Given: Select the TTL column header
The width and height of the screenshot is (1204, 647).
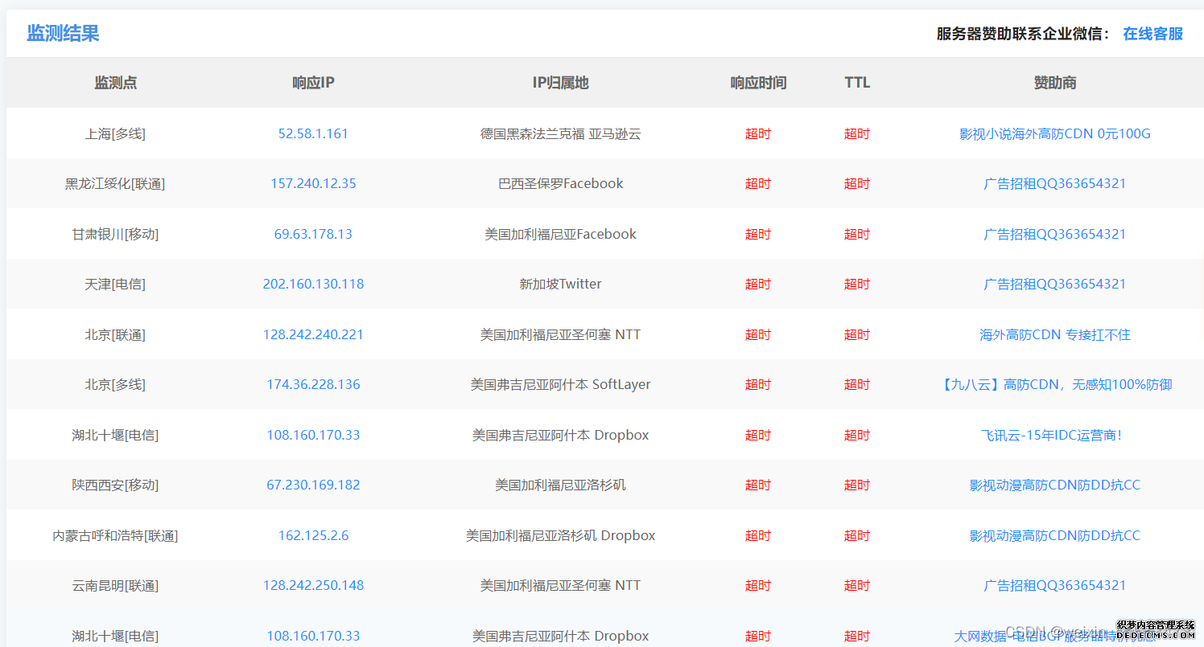Looking at the screenshot, I should coord(857,83).
